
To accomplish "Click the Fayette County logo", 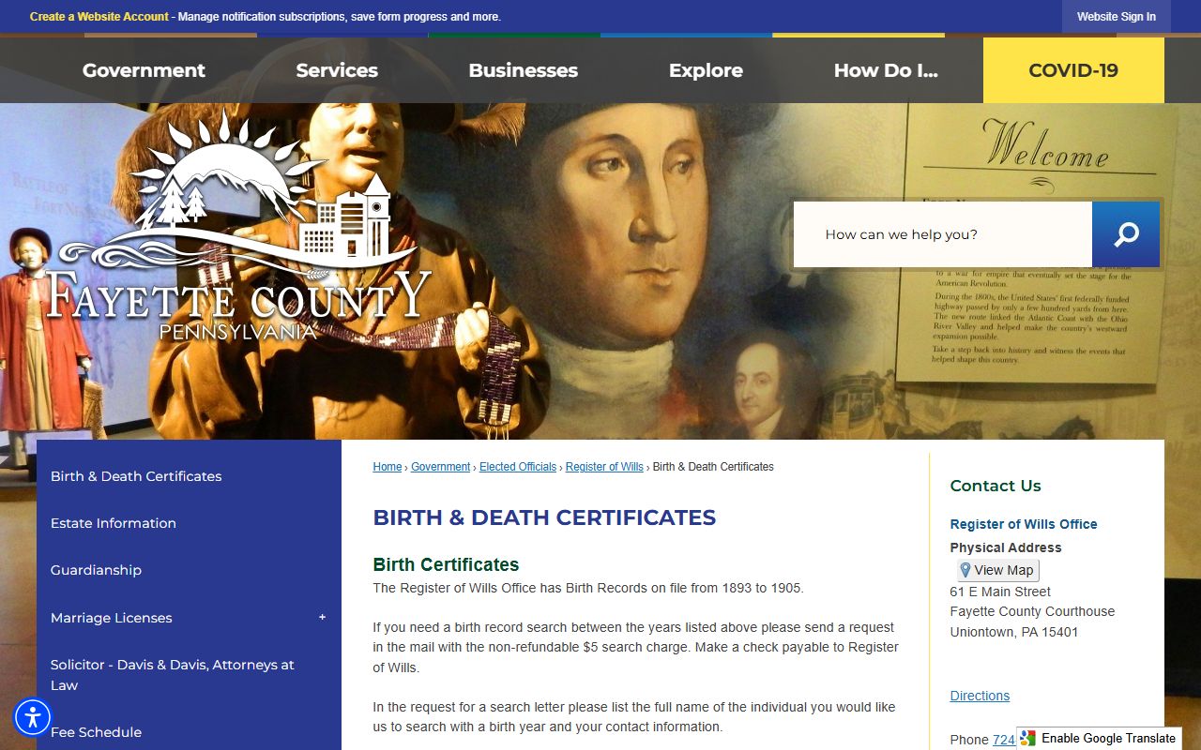I will point(238,227).
